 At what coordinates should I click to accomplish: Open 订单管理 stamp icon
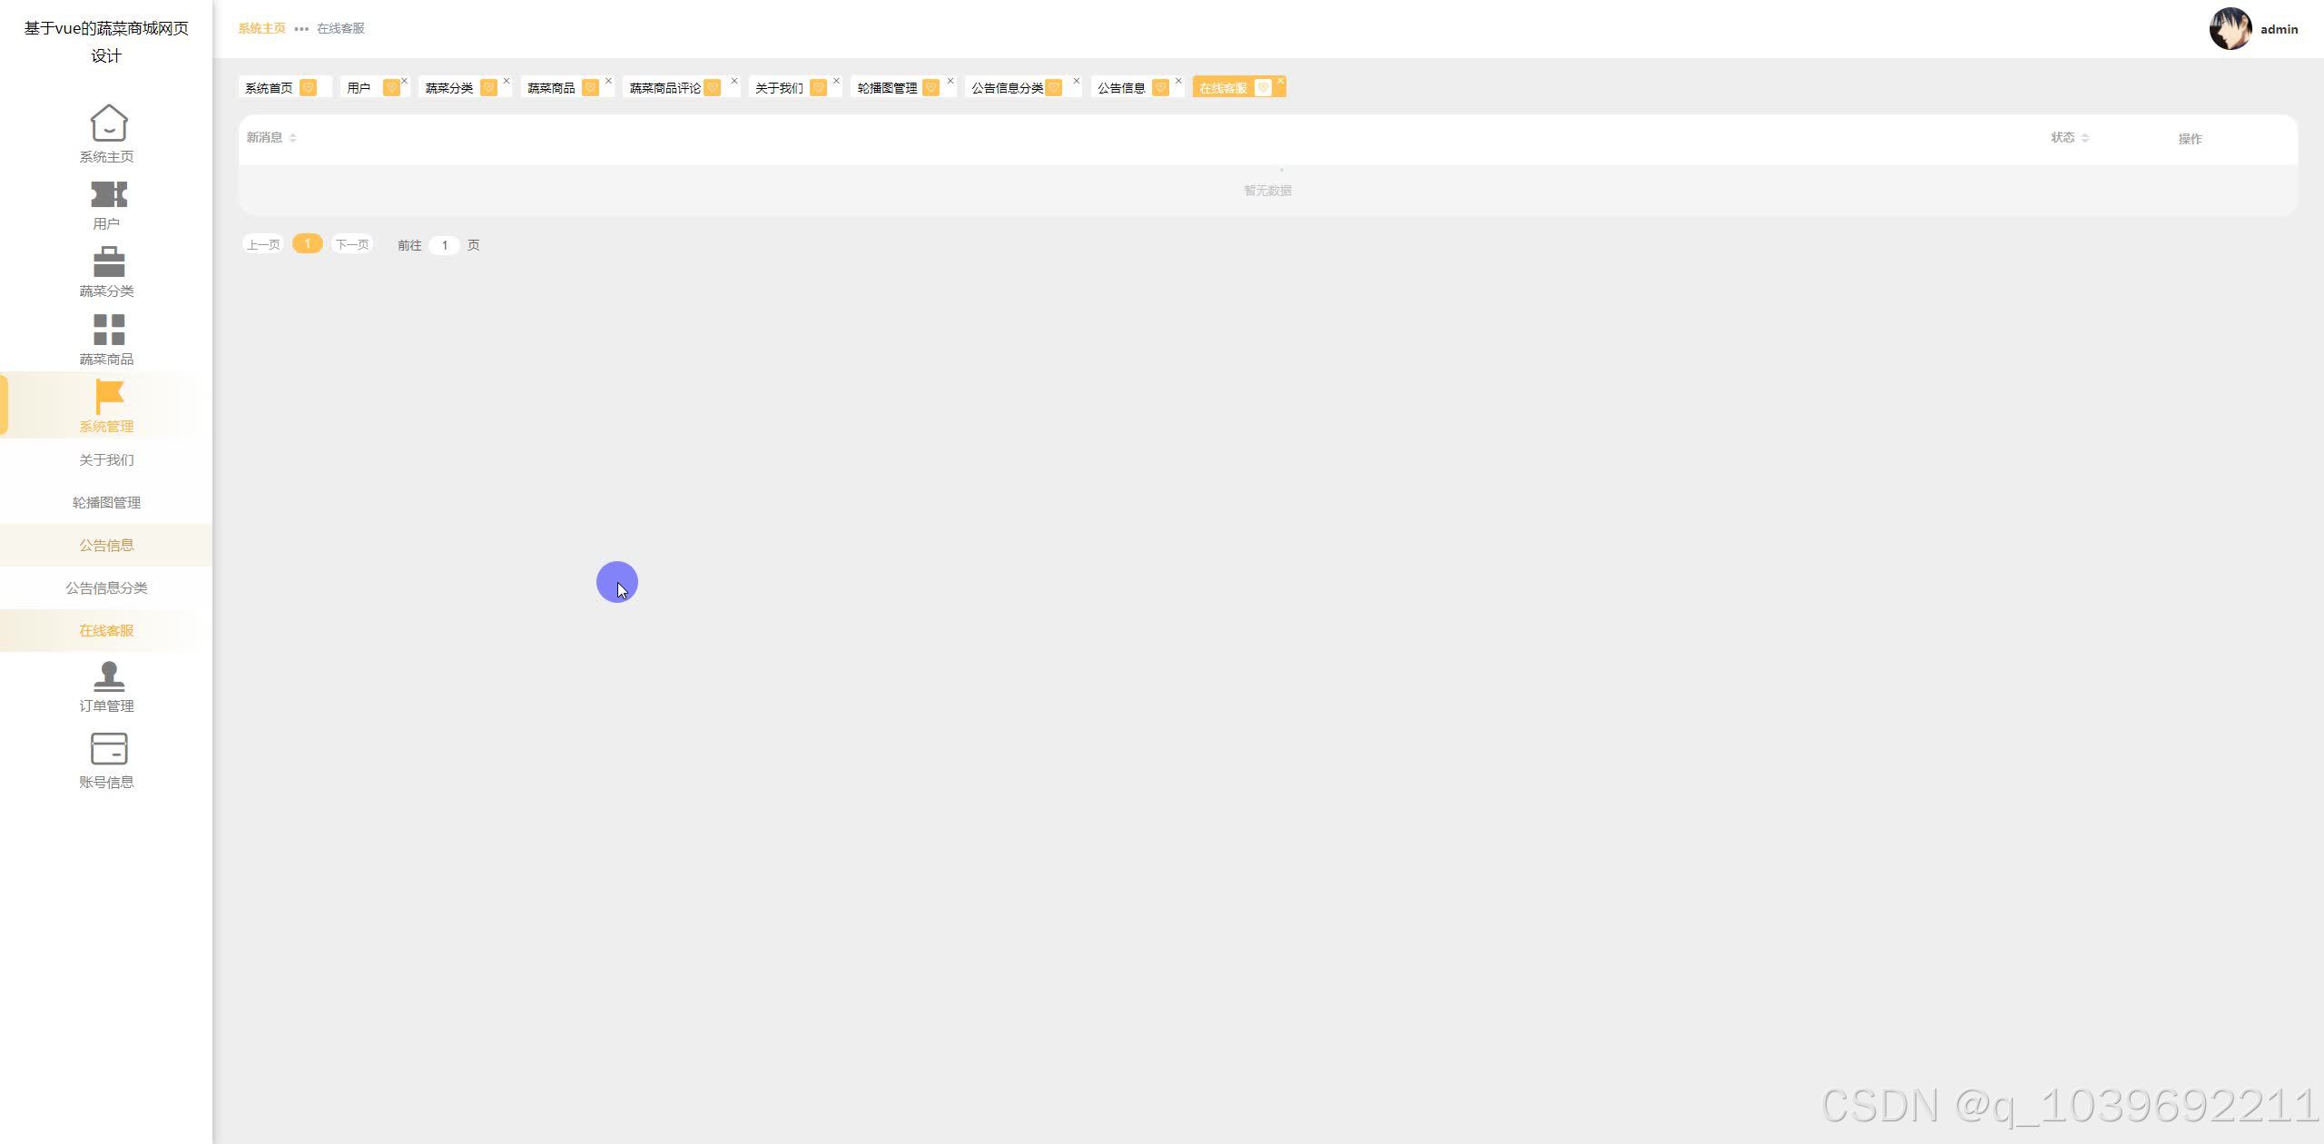pyautogui.click(x=108, y=676)
